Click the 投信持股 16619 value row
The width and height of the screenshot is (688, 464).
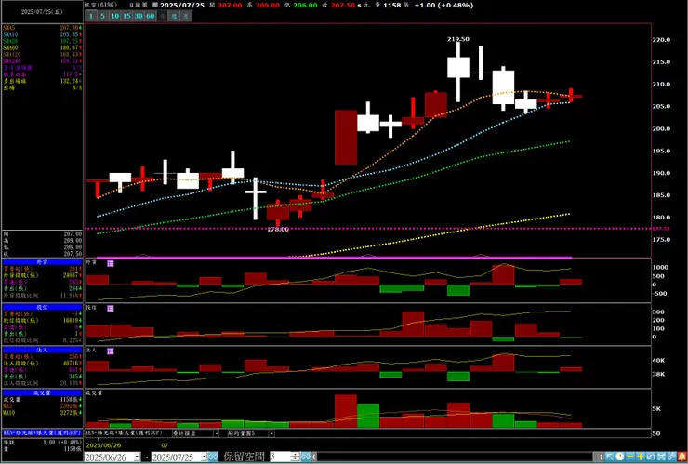(x=43, y=321)
